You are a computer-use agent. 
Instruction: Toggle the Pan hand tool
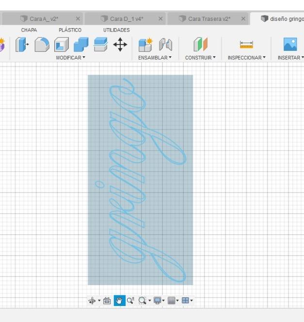(119, 301)
